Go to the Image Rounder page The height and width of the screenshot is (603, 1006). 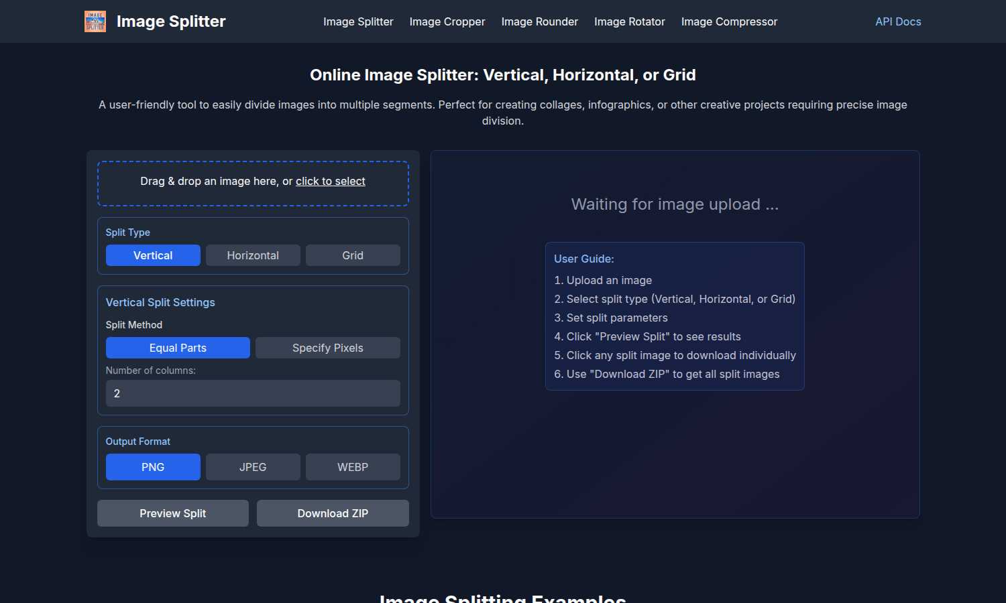click(540, 21)
